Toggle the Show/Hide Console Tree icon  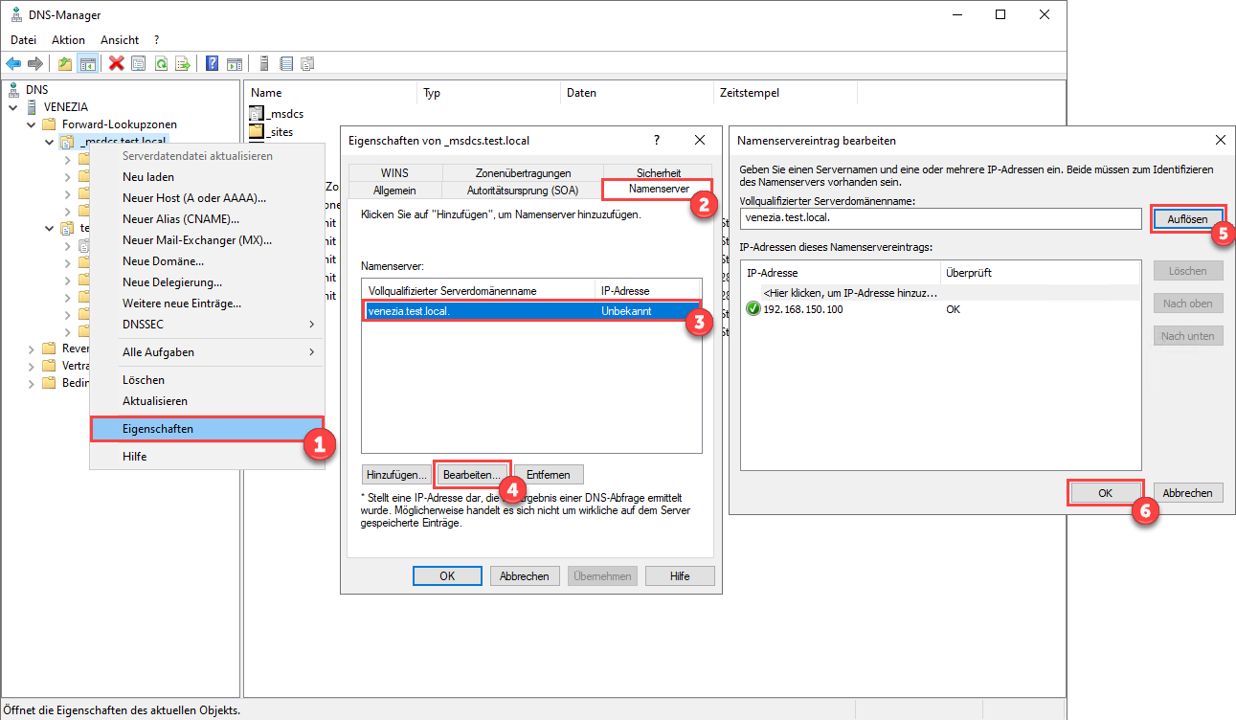pyautogui.click(x=87, y=63)
